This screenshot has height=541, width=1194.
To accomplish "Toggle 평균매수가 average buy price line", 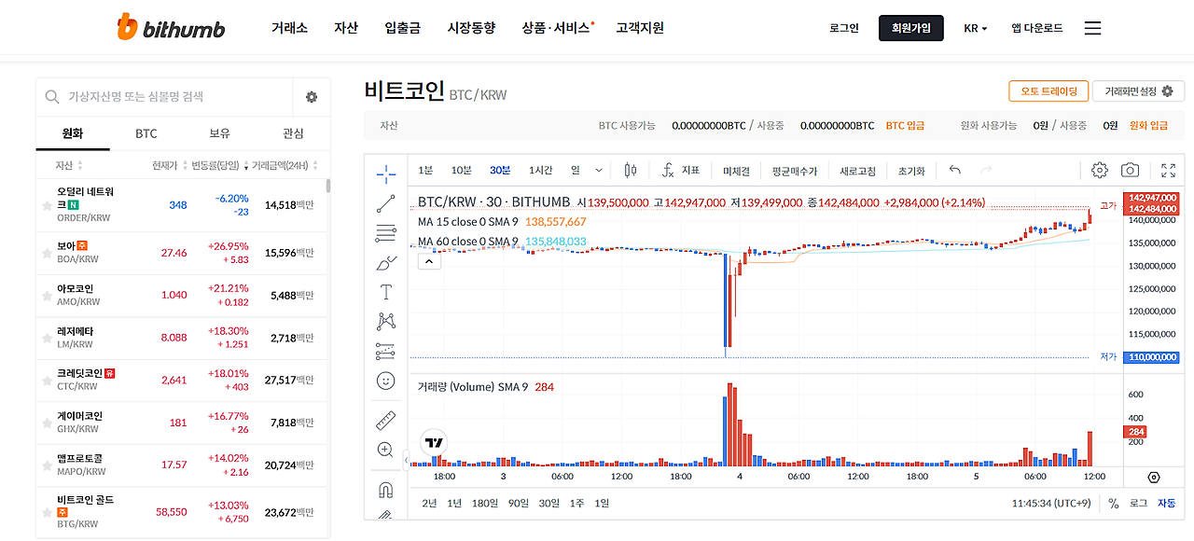I will [x=795, y=171].
